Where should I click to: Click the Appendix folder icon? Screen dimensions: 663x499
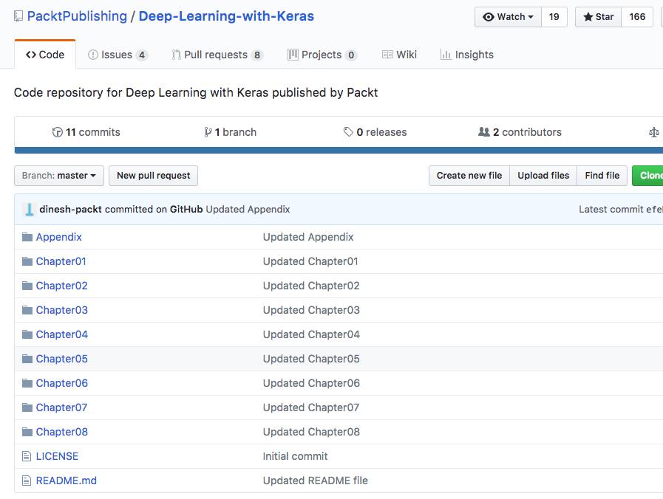coord(27,237)
